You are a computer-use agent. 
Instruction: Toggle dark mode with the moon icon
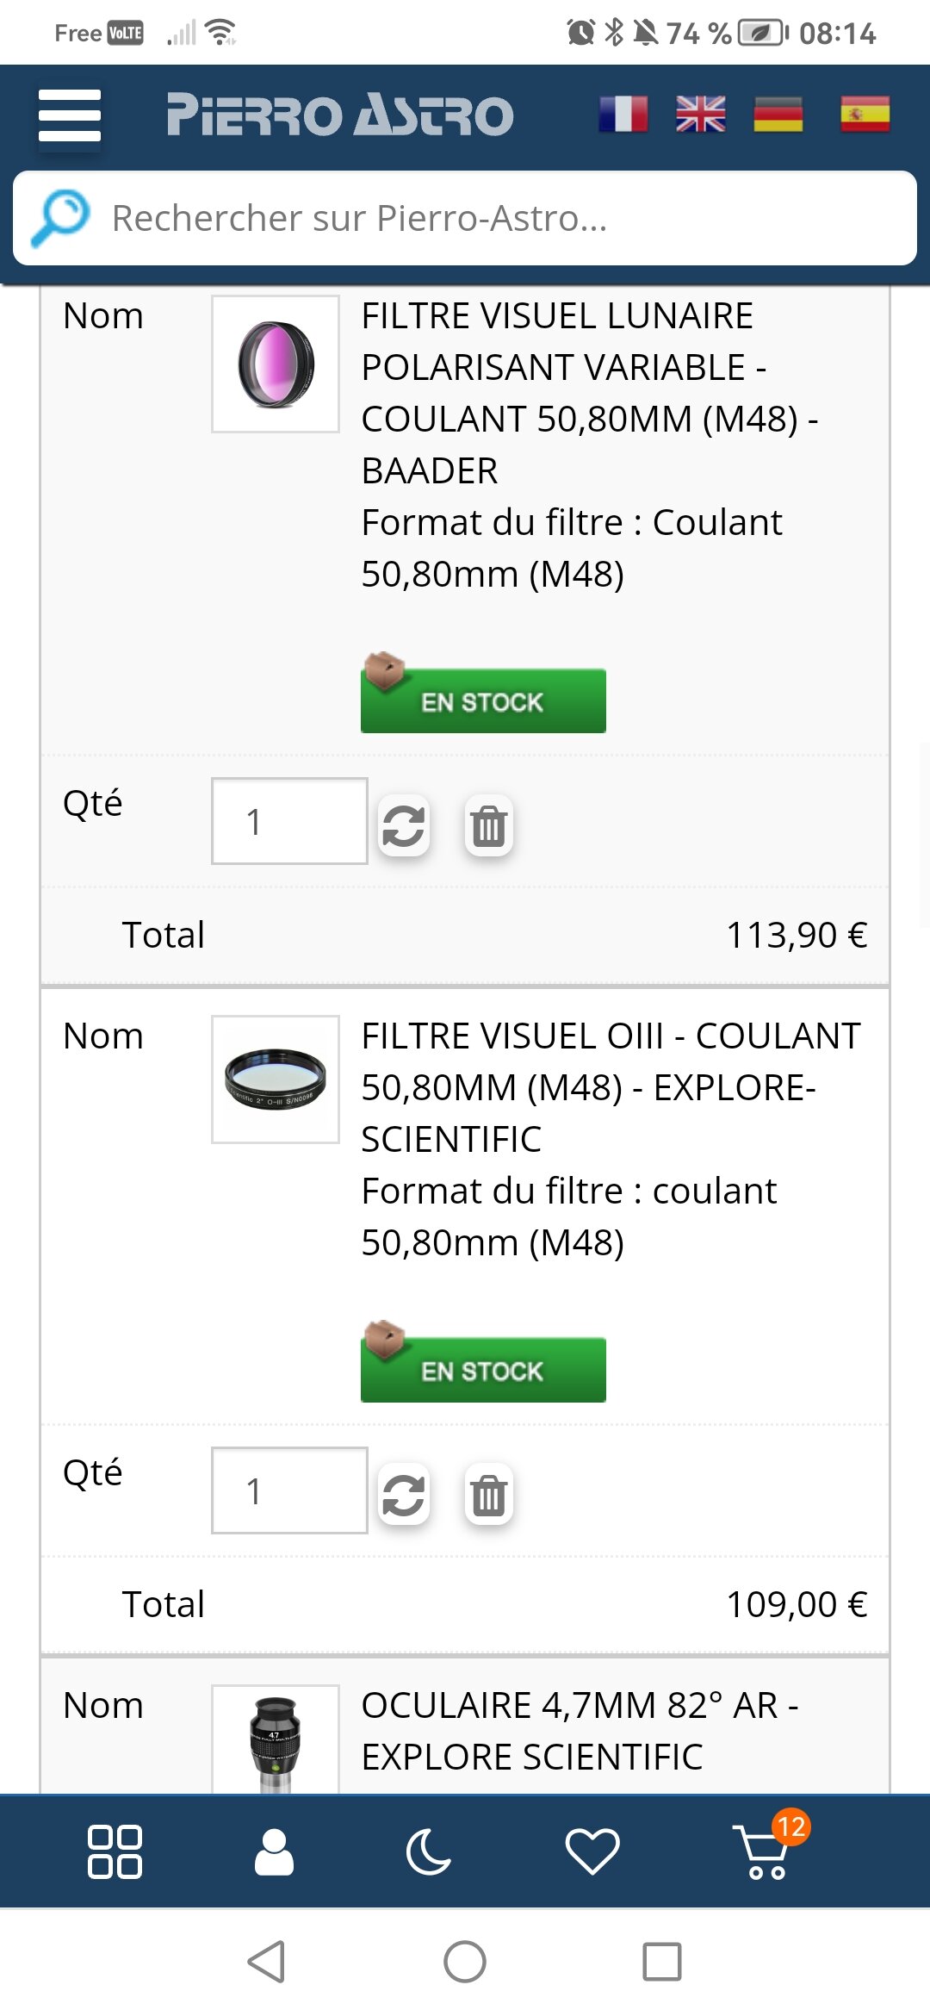click(428, 1851)
